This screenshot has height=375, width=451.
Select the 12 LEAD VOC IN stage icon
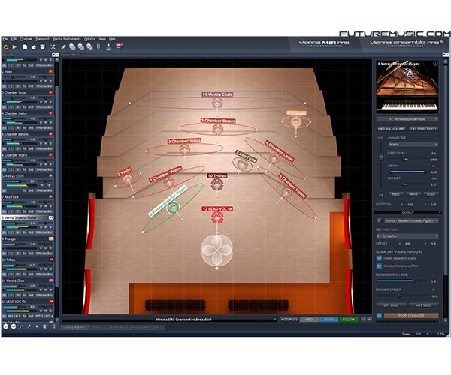click(x=217, y=218)
